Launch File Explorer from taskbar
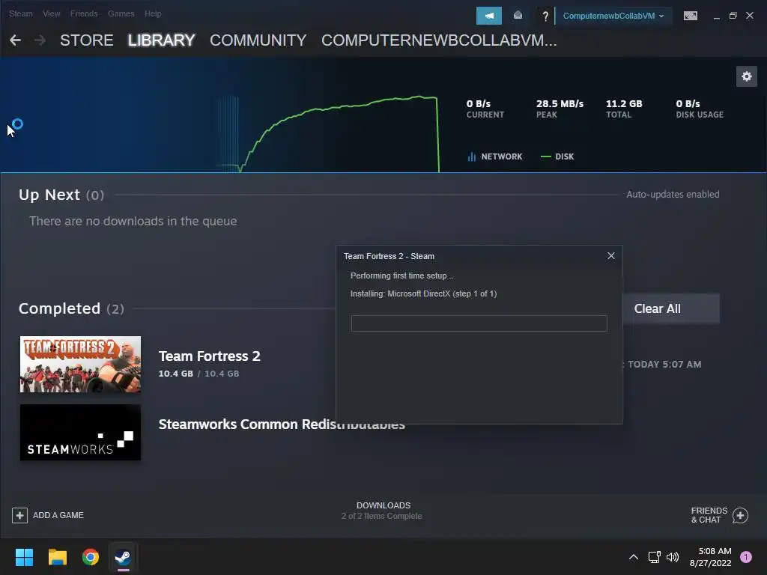The width and height of the screenshot is (767, 575). [x=57, y=557]
